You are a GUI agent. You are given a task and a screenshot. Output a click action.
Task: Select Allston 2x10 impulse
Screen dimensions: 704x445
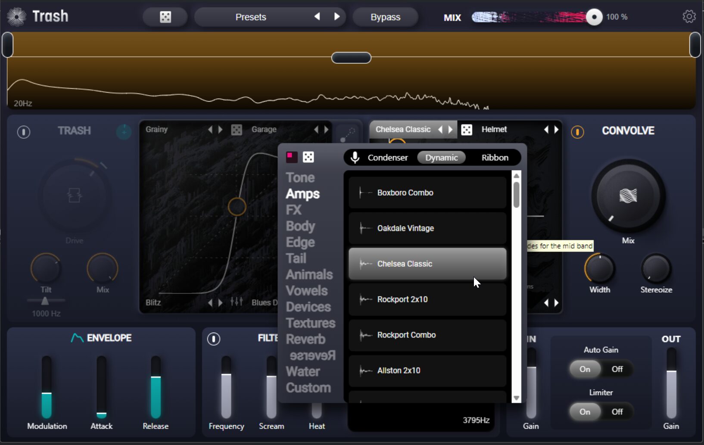(x=427, y=370)
